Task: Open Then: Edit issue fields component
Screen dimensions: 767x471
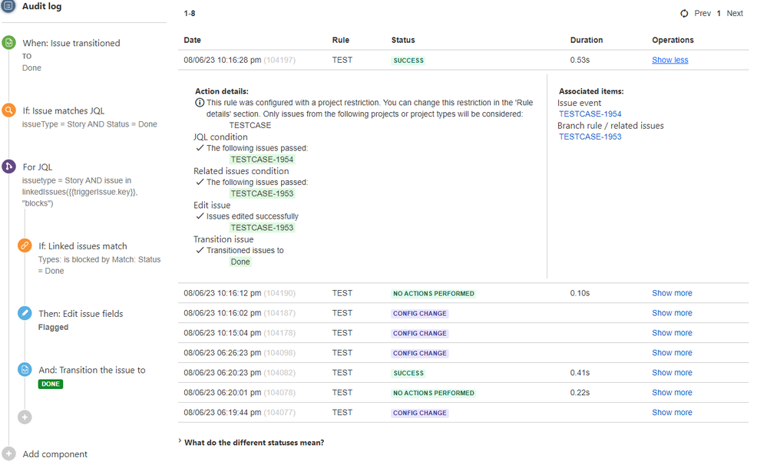Action: pyautogui.click(x=81, y=314)
